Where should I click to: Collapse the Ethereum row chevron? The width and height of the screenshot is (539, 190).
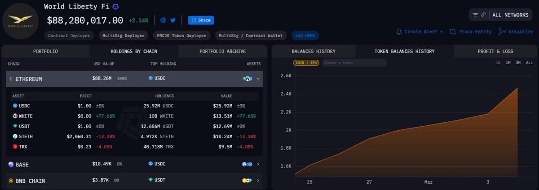click(x=258, y=79)
